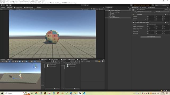Collapse the Transform component foldout
Image resolution: width=170 pixels, height=95 pixels.
[x=132, y=14]
